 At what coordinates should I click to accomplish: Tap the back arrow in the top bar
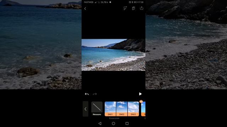[85, 8]
